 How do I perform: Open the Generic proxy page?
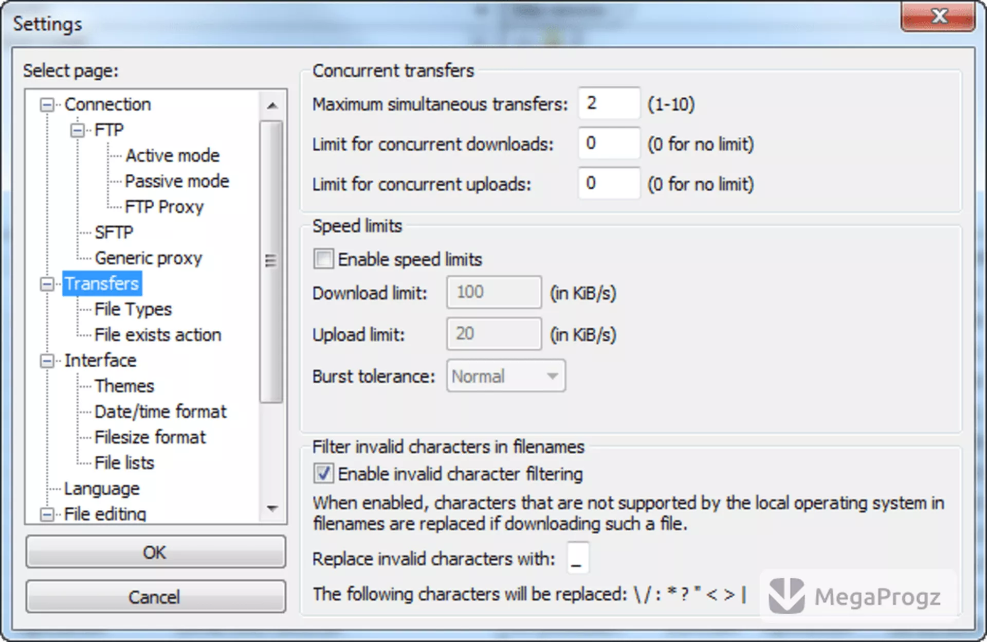(x=148, y=258)
